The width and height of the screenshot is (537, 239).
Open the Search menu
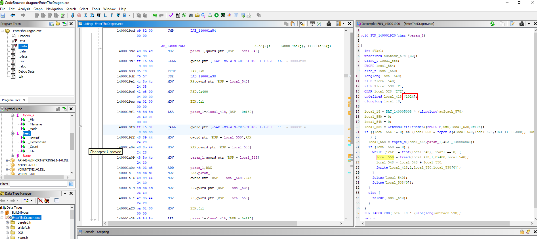[71, 9]
